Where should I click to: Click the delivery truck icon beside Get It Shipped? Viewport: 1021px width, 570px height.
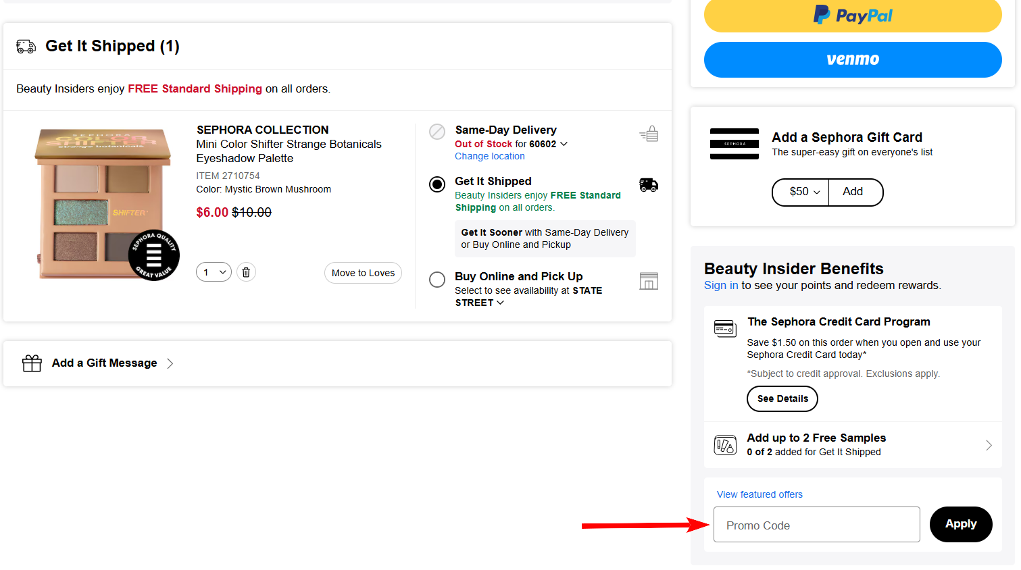tap(649, 185)
